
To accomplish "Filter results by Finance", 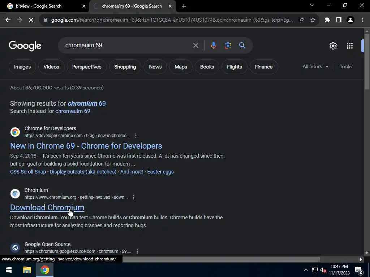I will (x=264, y=67).
